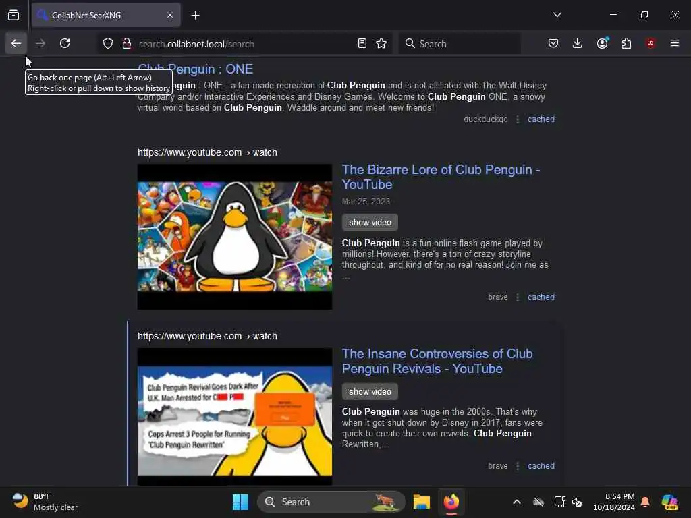Show video for Bizarre Lore result
The width and height of the screenshot is (691, 518).
(370, 223)
